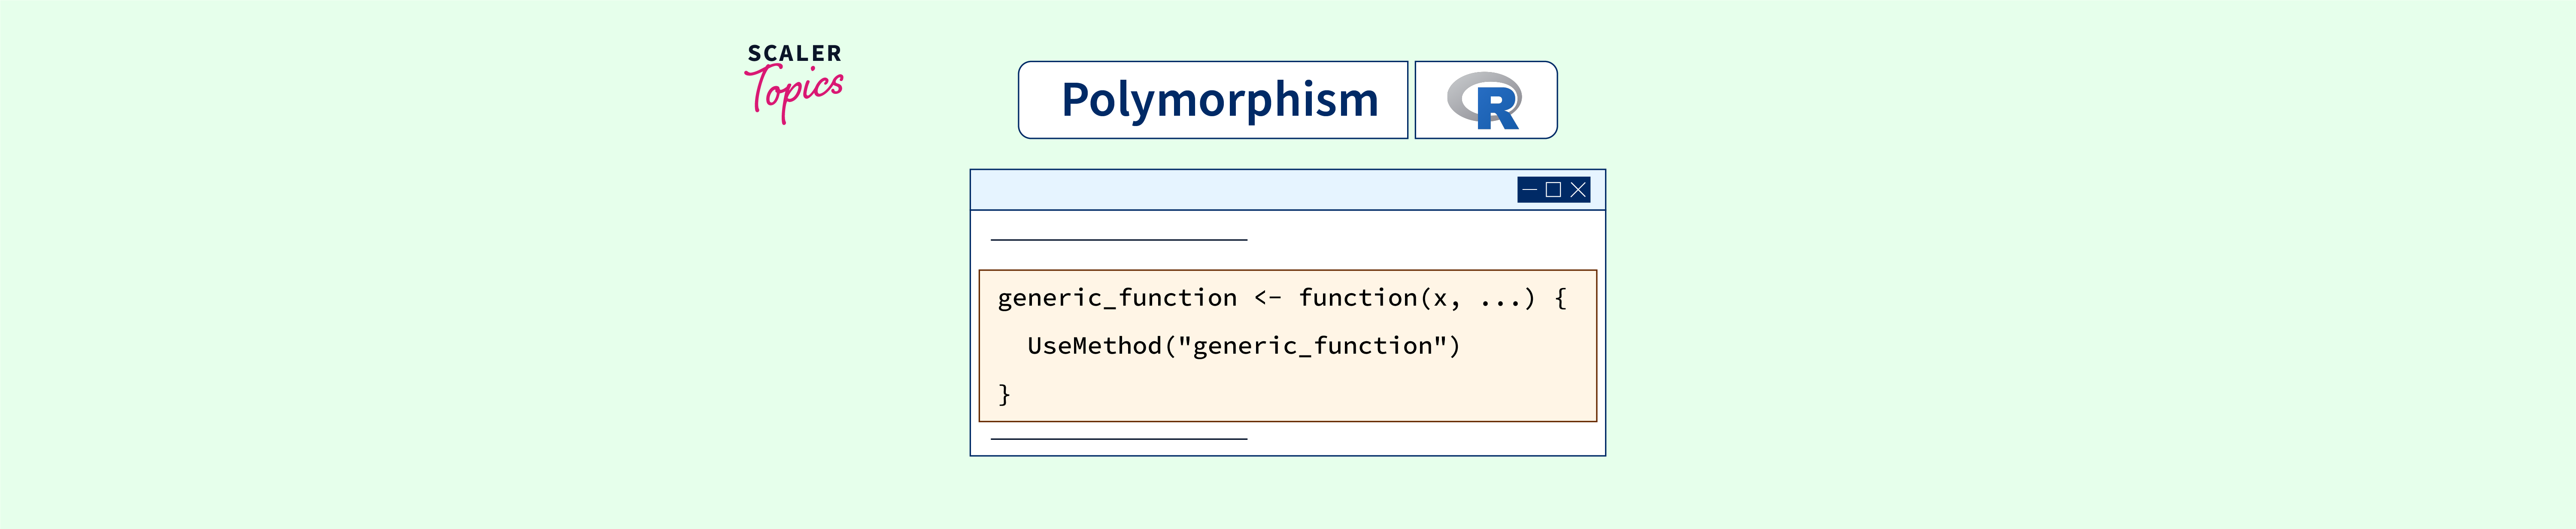Click the minimize window icon
The width and height of the screenshot is (2576, 529).
(1529, 189)
